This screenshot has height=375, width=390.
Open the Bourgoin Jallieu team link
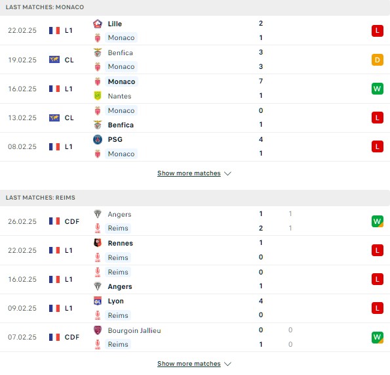[x=134, y=330]
